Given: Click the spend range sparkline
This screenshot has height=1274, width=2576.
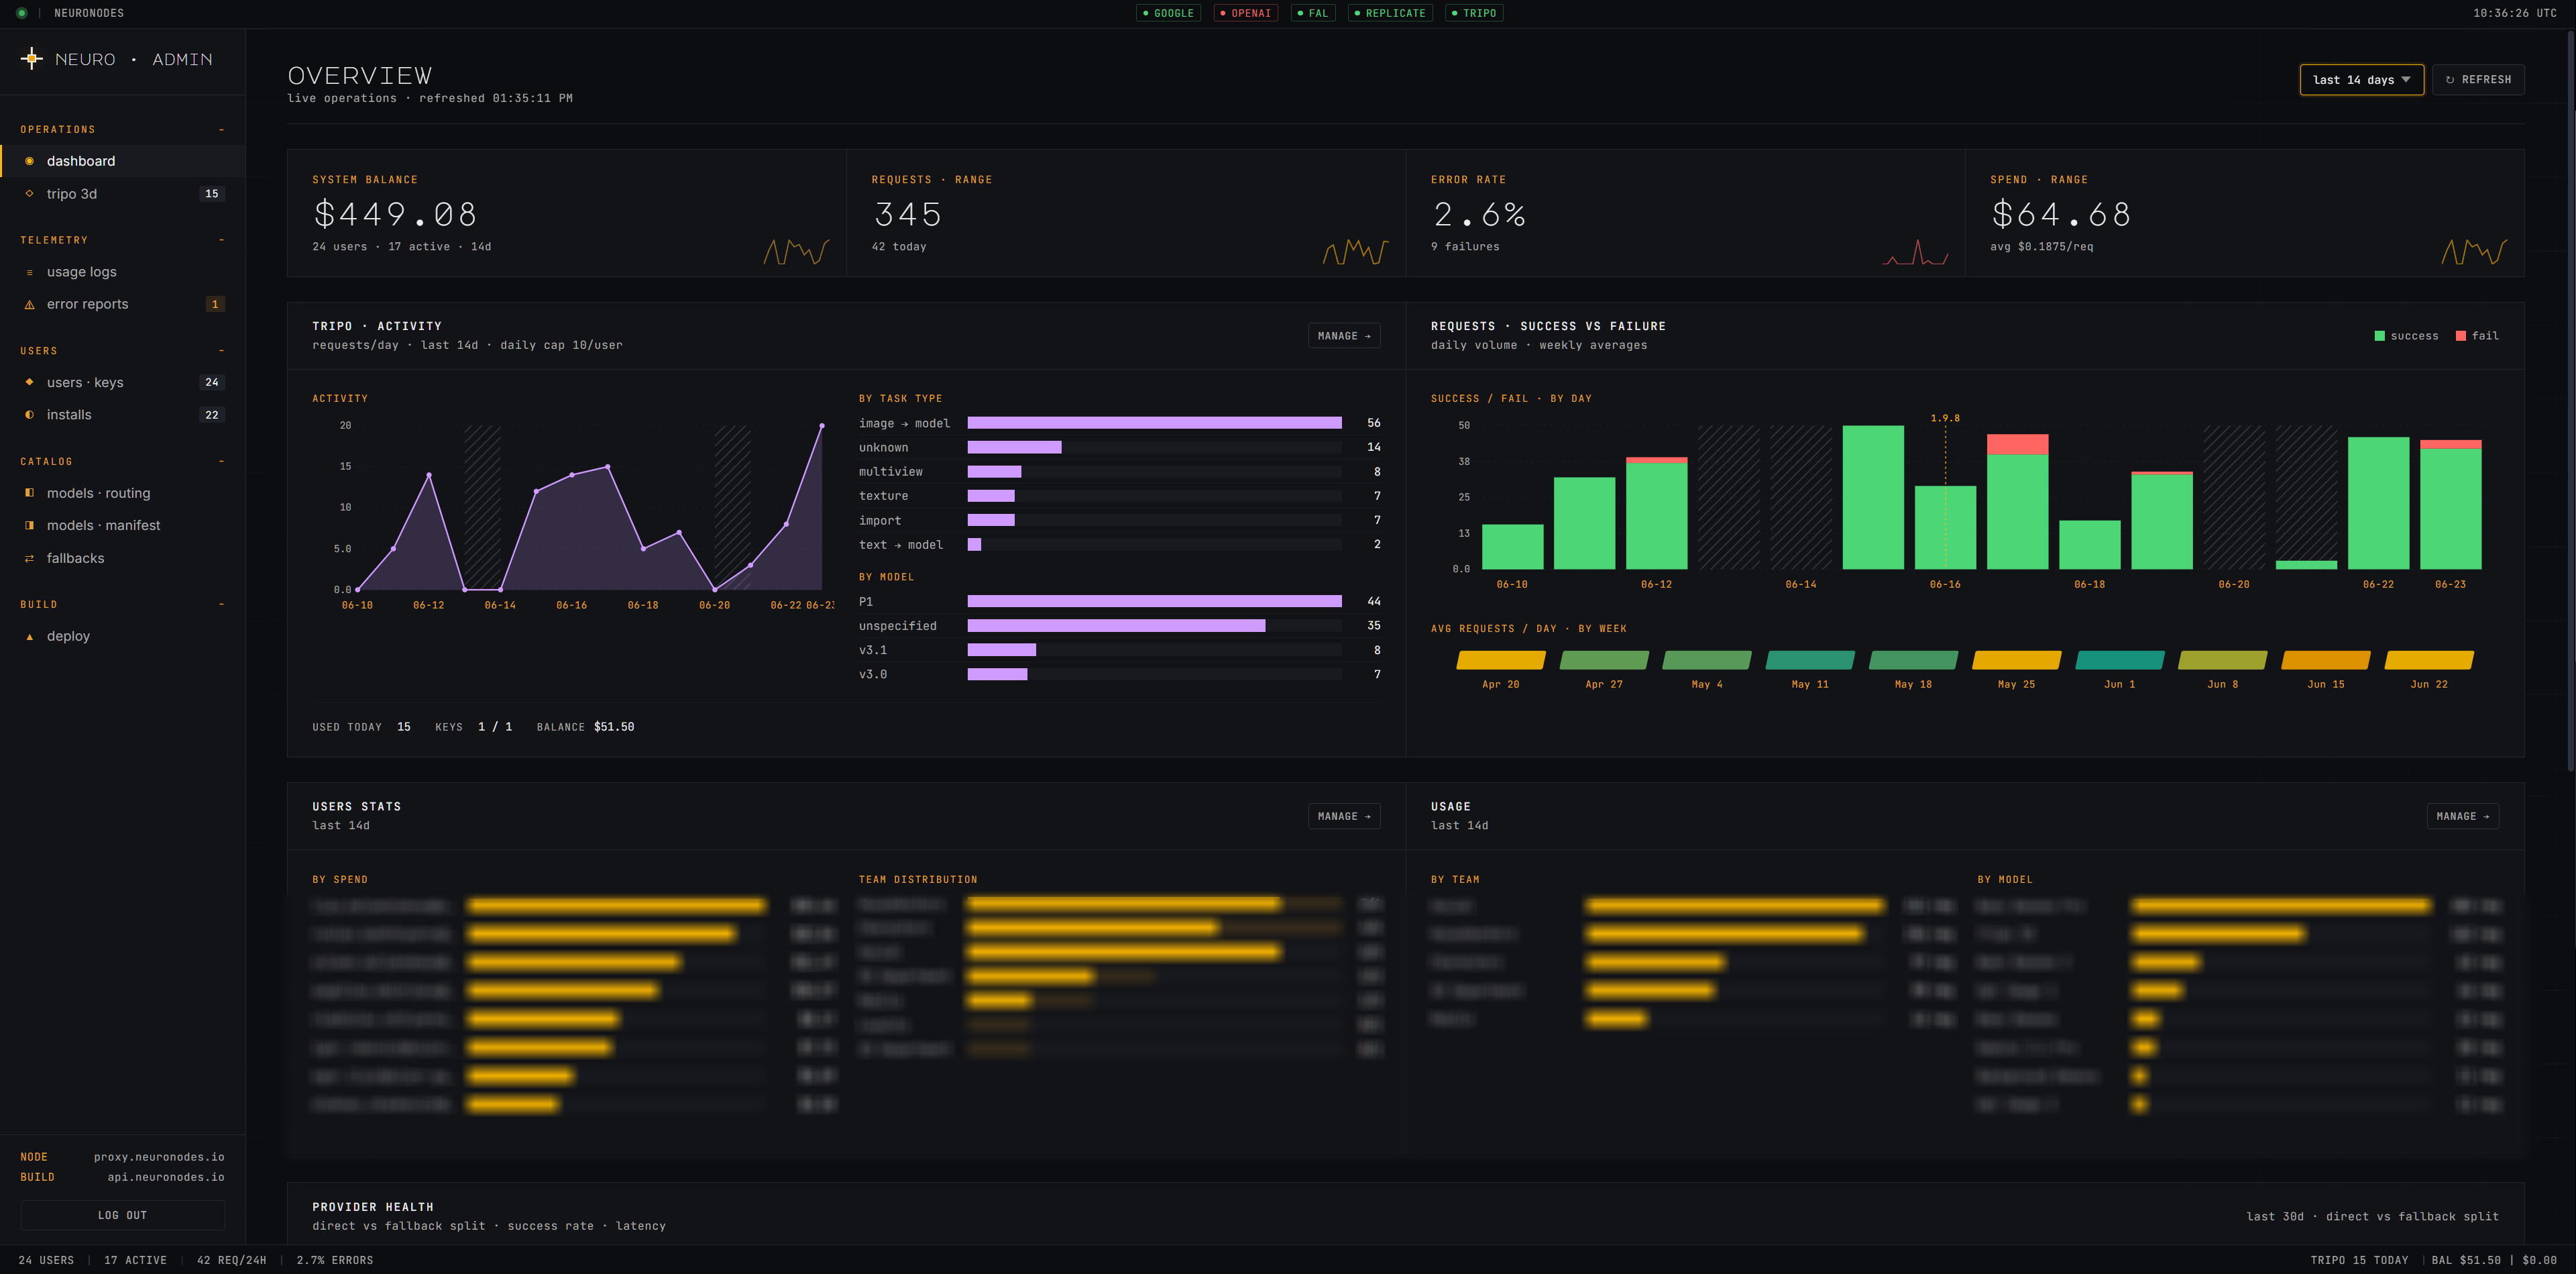Looking at the screenshot, I should [x=2474, y=252].
